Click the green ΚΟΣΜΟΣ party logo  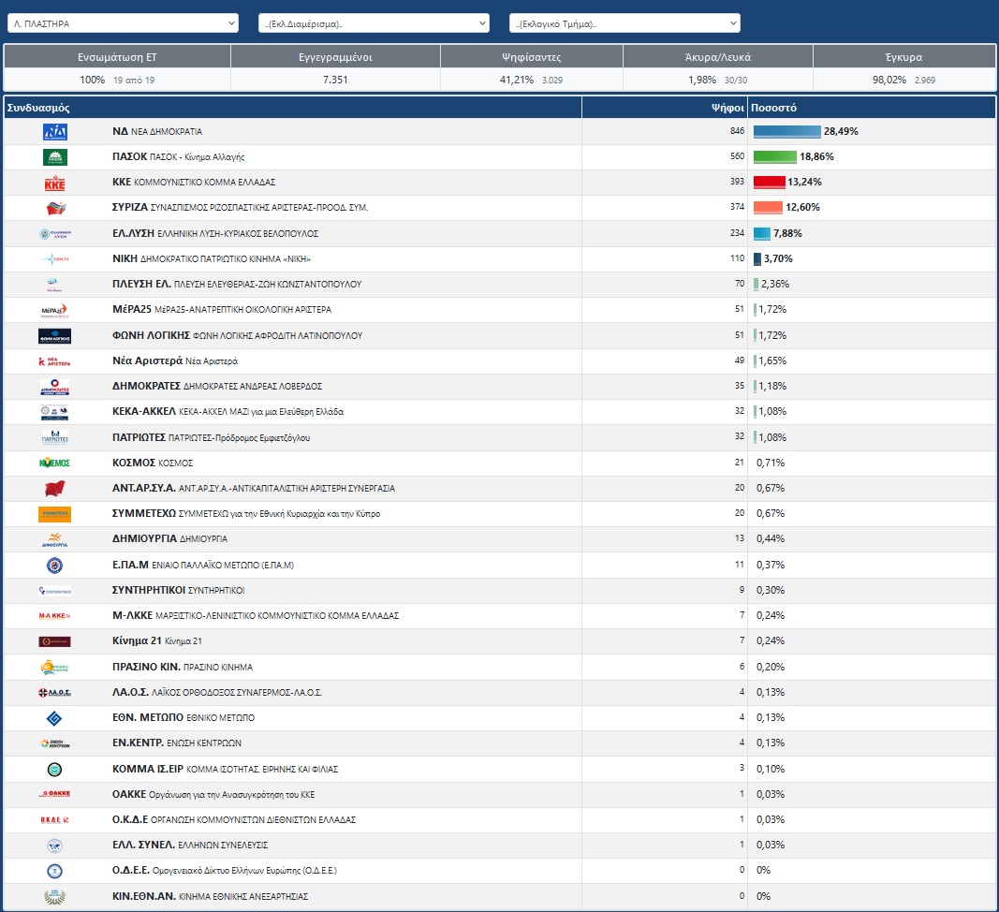click(x=55, y=463)
